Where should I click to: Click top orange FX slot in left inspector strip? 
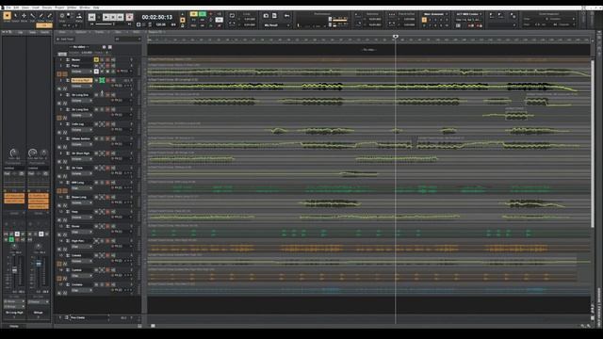(14, 196)
